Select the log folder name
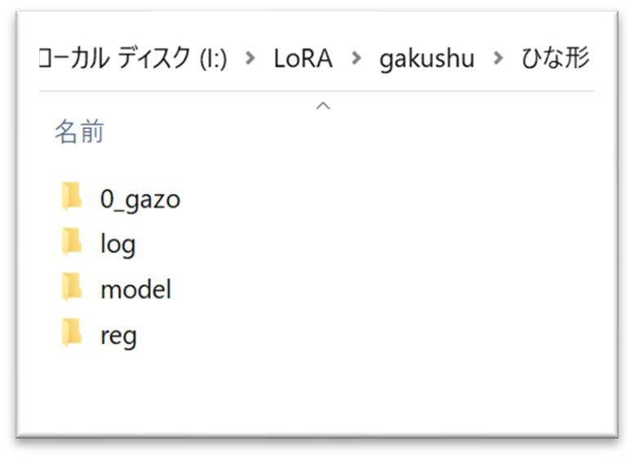The height and width of the screenshot is (459, 634). point(117,245)
